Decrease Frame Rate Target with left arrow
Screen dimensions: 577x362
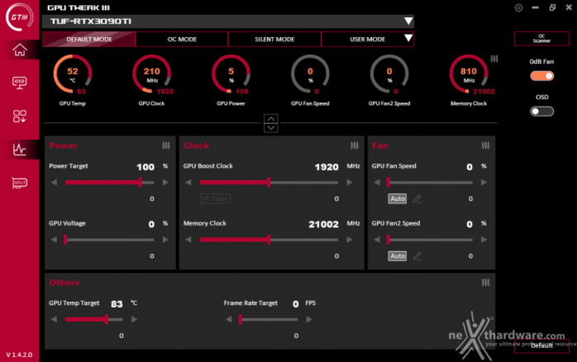click(228, 319)
